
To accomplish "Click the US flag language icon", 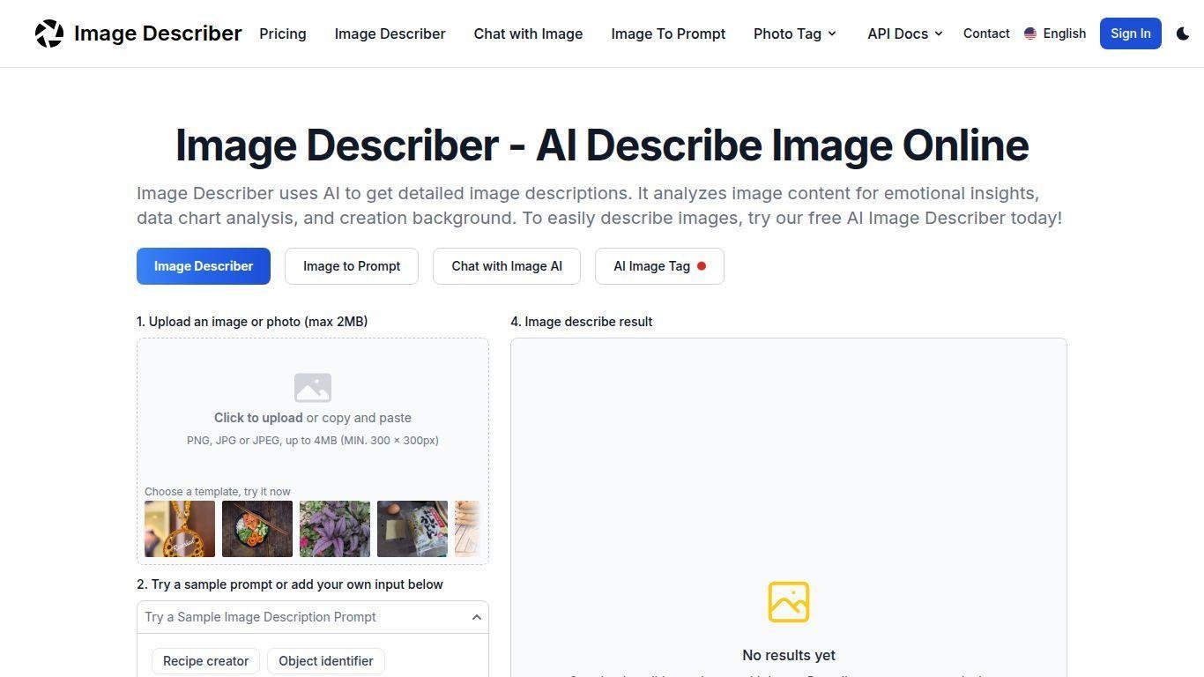I will pyautogui.click(x=1029, y=33).
